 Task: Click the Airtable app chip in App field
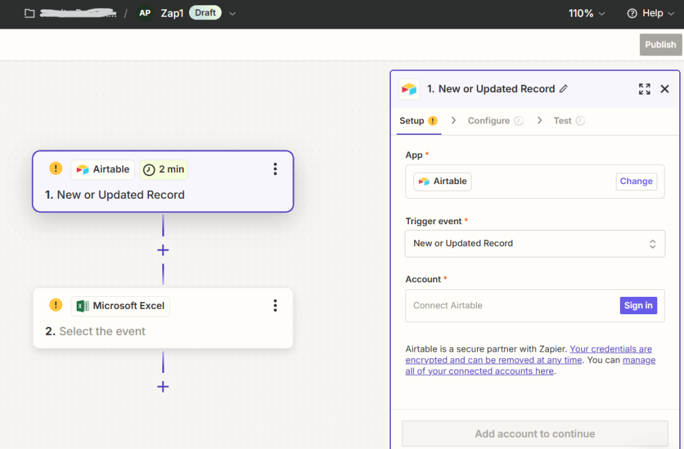coord(442,181)
